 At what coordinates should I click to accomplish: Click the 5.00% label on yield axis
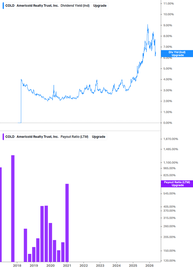point(168,69)
